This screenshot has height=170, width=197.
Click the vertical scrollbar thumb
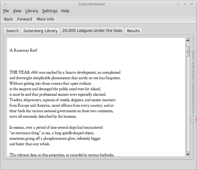click(x=188, y=51)
